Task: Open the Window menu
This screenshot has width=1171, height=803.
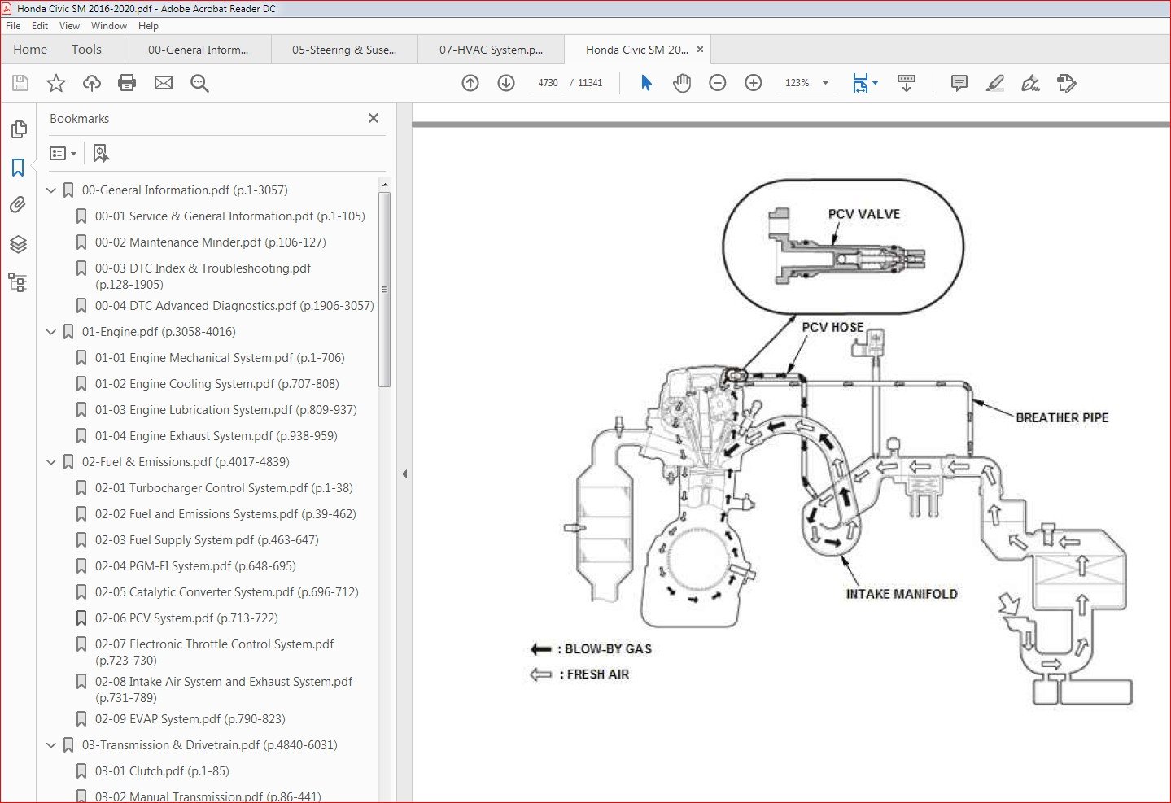Action: [x=109, y=26]
